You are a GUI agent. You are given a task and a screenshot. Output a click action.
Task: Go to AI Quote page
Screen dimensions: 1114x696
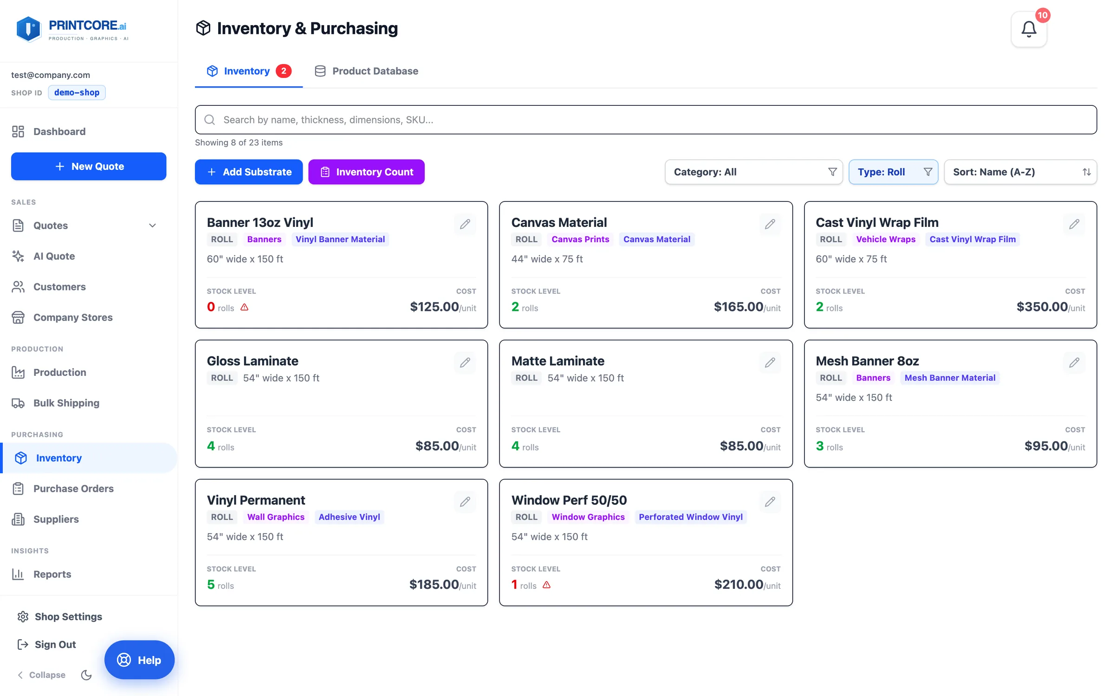[x=89, y=256]
